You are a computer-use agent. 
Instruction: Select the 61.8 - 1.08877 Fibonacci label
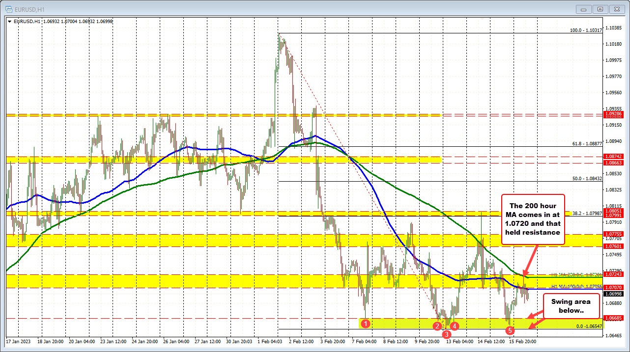point(587,144)
